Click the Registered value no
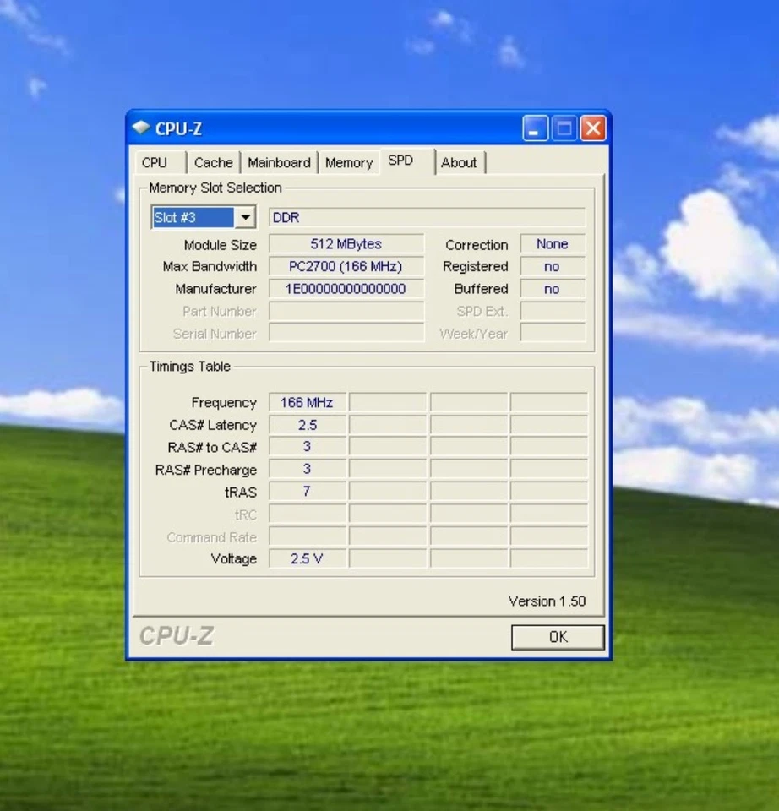Viewport: 779px width, 811px height. click(553, 266)
